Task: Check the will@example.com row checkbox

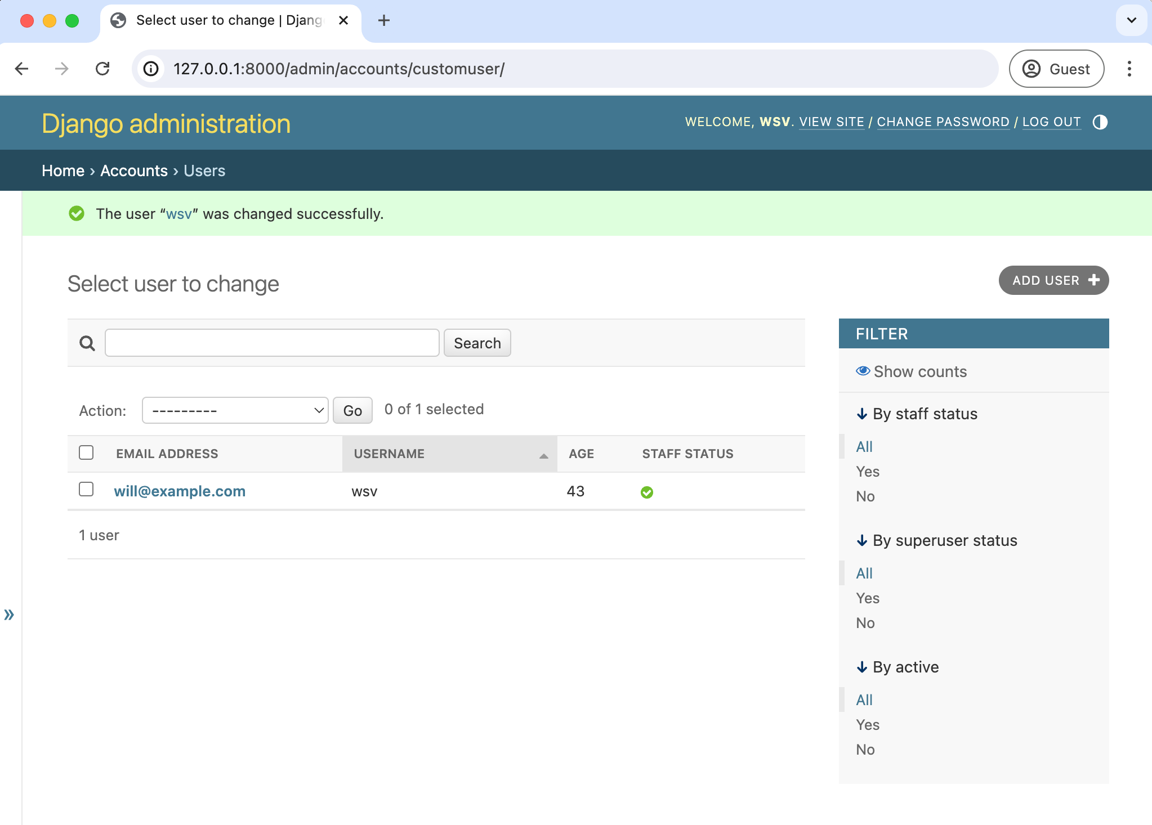Action: 86,489
